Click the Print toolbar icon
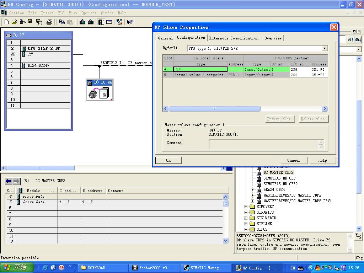The height and width of the screenshot is (273, 364). [49, 22]
